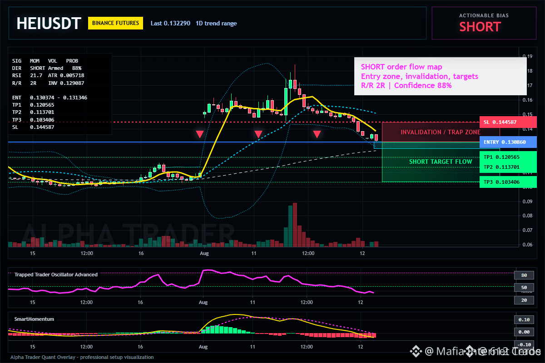Click Aug on the oscillator time axis
The width and height of the screenshot is (545, 363).
pos(203,302)
